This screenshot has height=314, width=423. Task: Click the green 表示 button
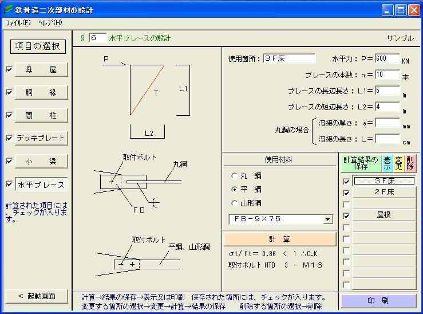point(388,163)
